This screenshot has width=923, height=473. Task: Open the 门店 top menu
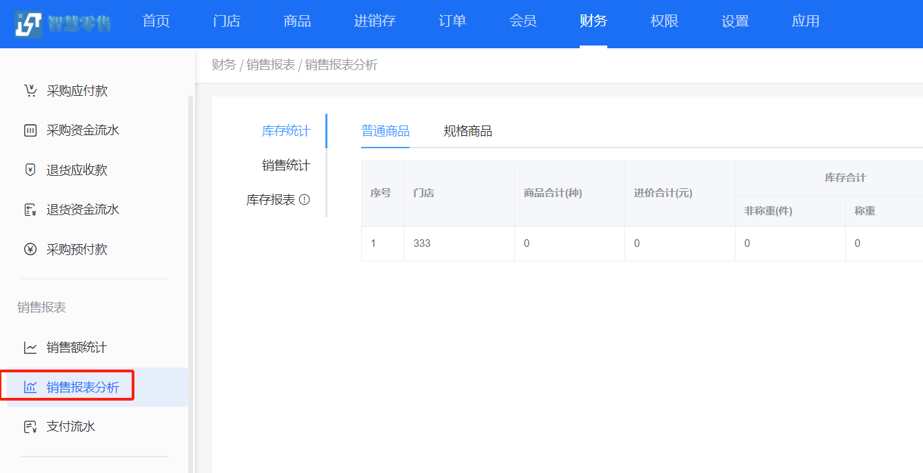click(x=227, y=21)
